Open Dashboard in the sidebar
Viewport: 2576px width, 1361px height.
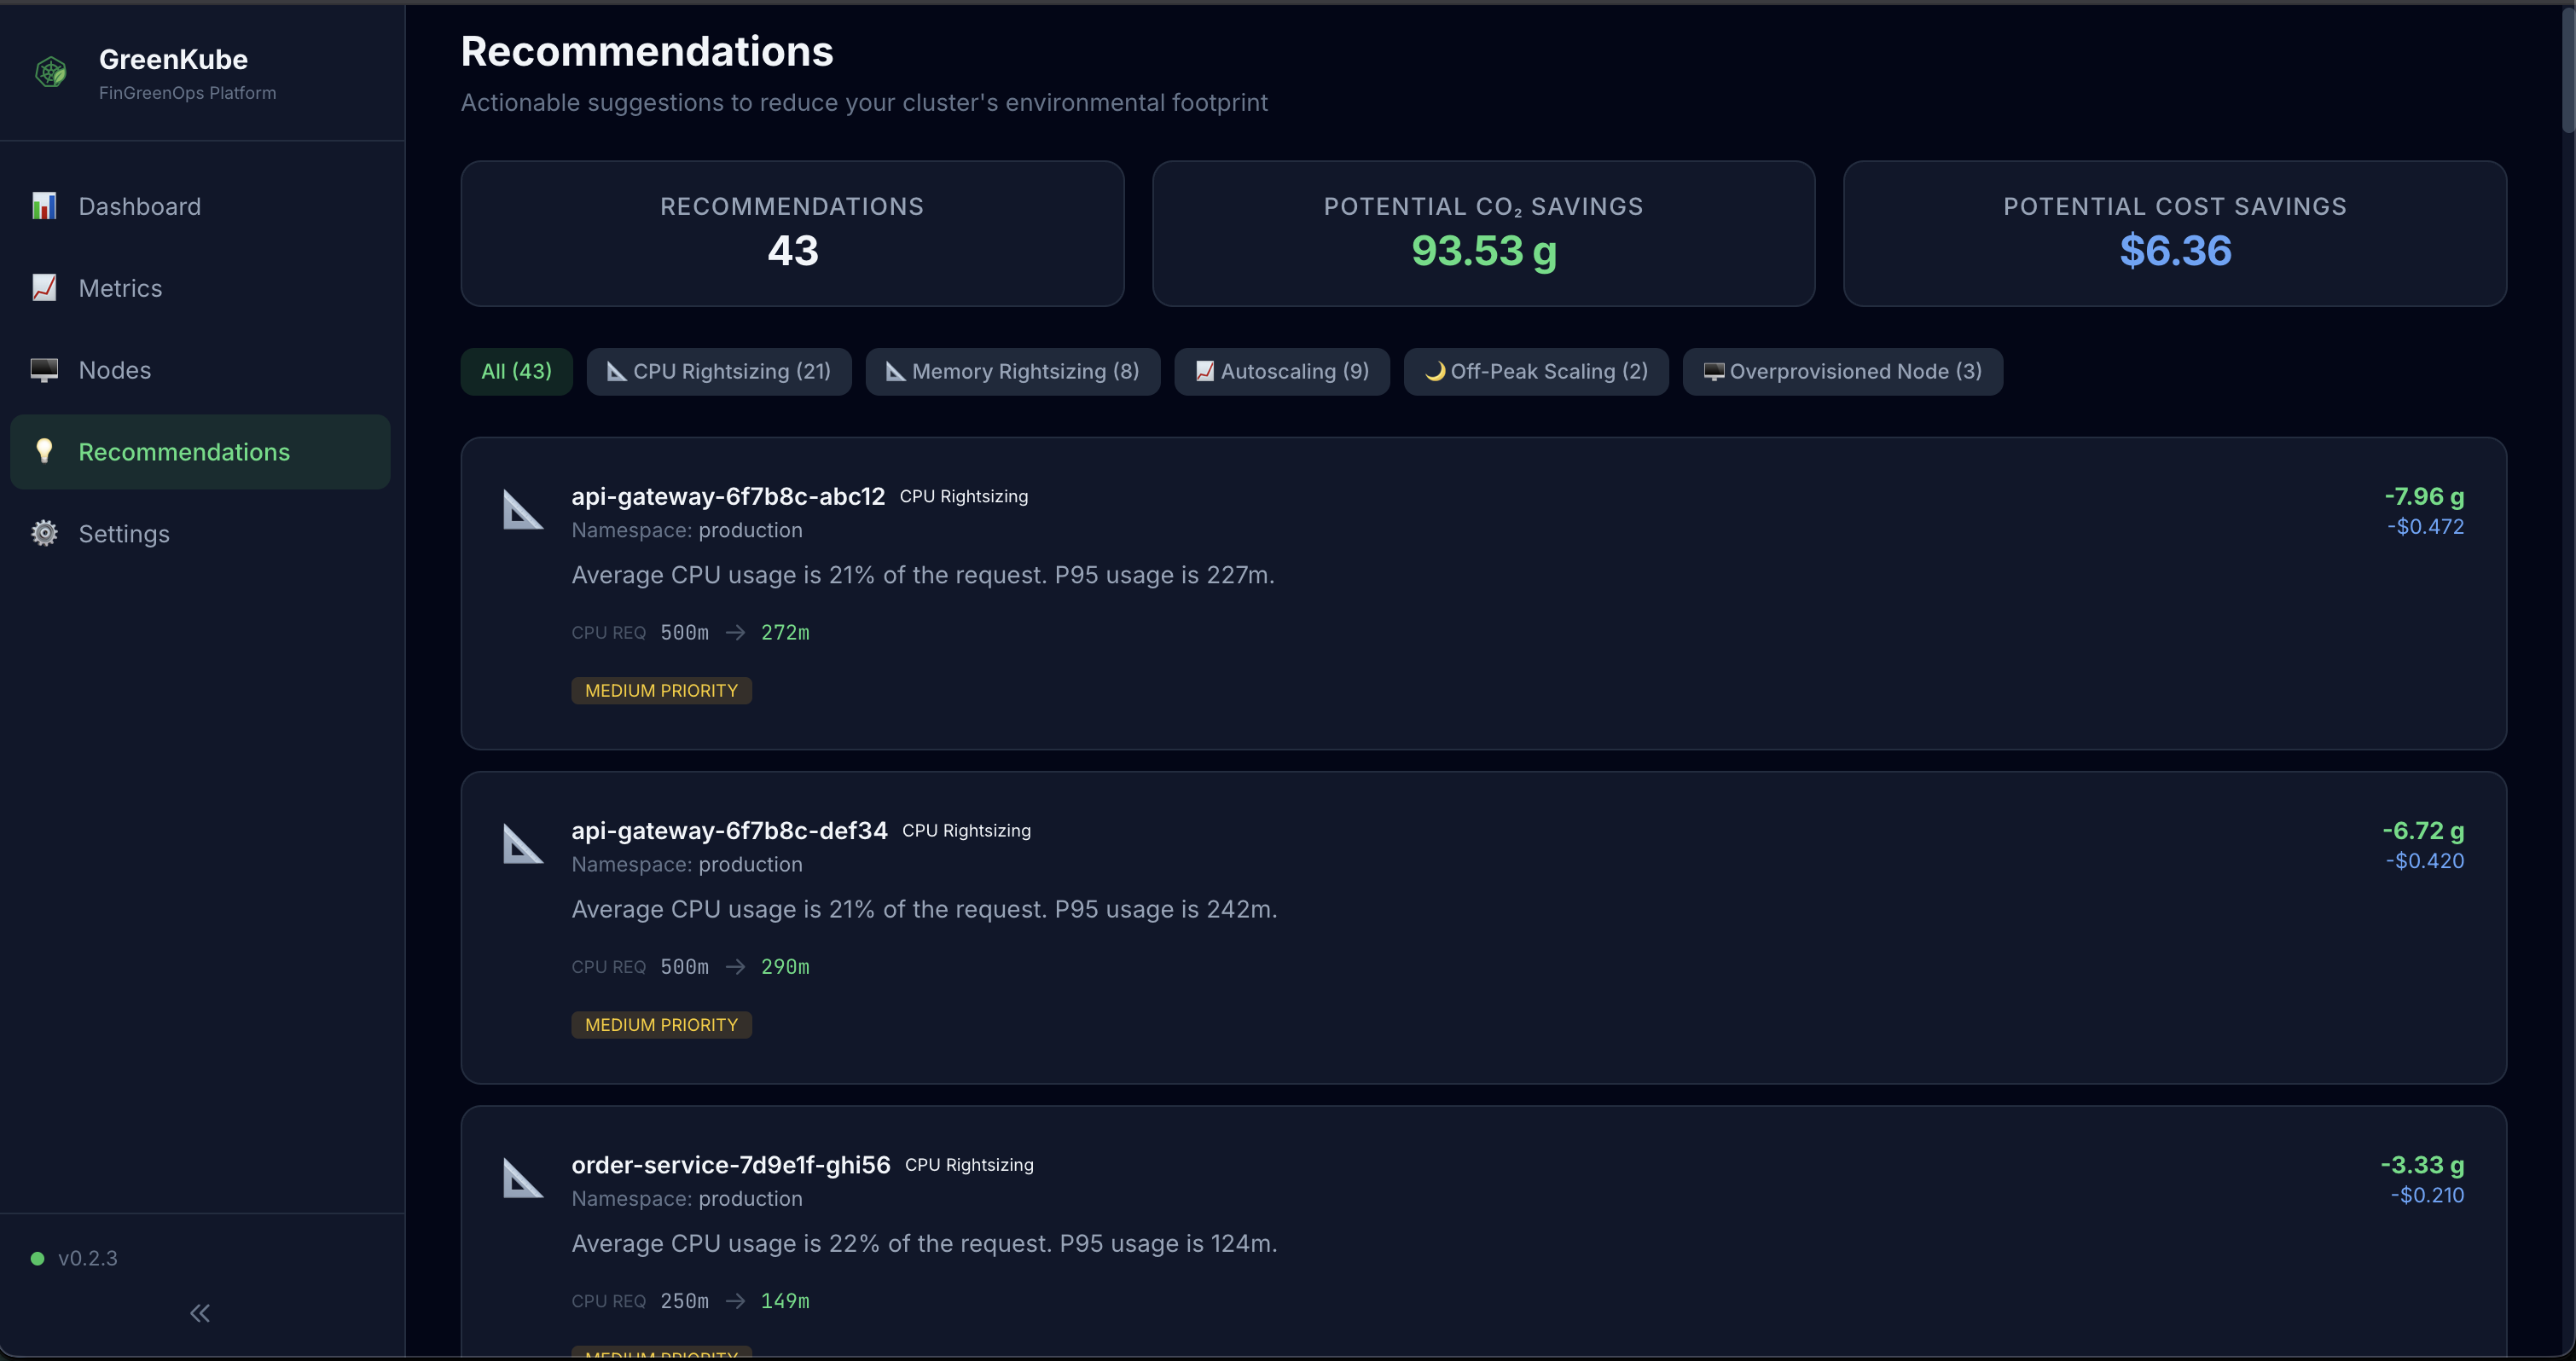pos(200,206)
